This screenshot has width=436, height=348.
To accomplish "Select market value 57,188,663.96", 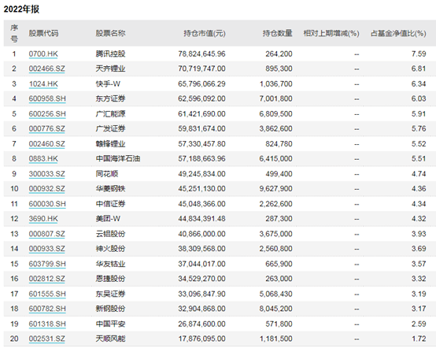I will pyautogui.click(x=202, y=159).
